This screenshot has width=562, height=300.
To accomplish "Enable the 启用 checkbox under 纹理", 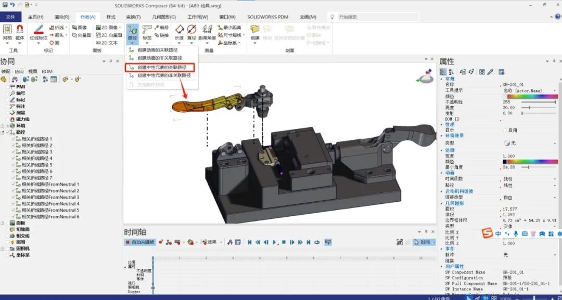I will [505, 130].
